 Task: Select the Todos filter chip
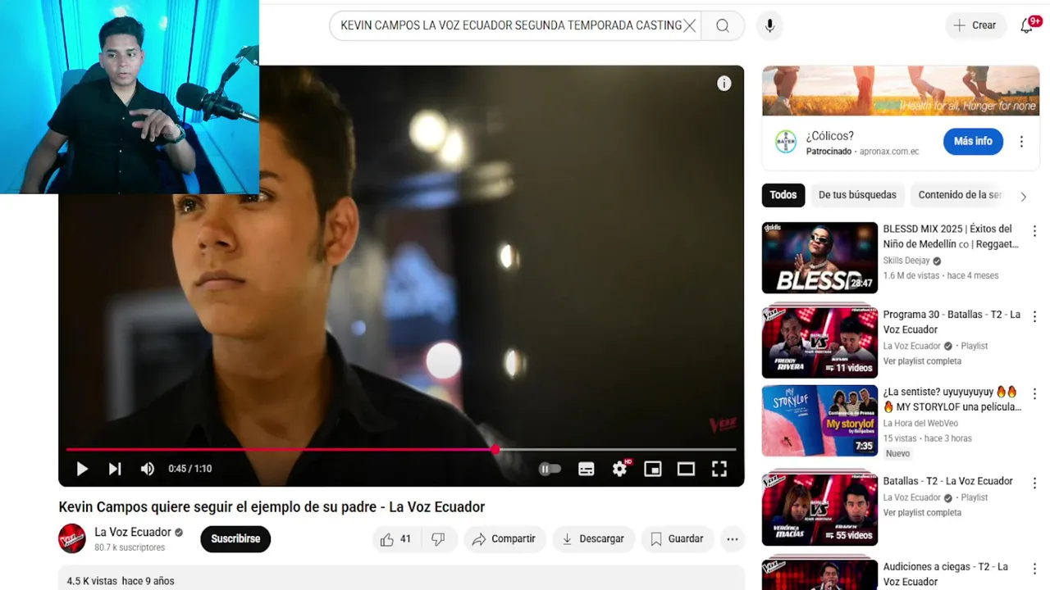[783, 195]
